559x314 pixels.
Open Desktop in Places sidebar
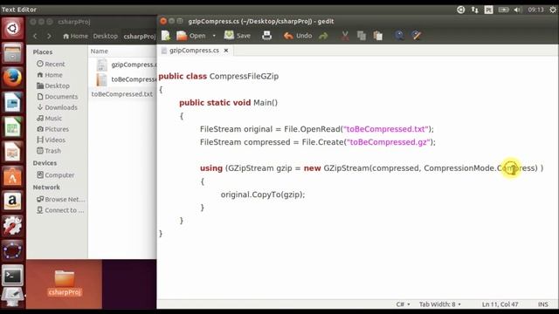(53, 85)
